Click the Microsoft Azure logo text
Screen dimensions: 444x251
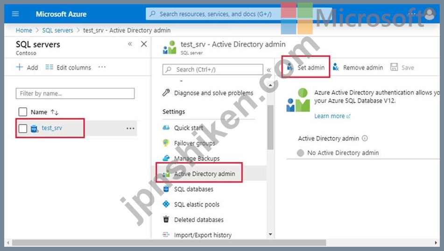click(61, 14)
